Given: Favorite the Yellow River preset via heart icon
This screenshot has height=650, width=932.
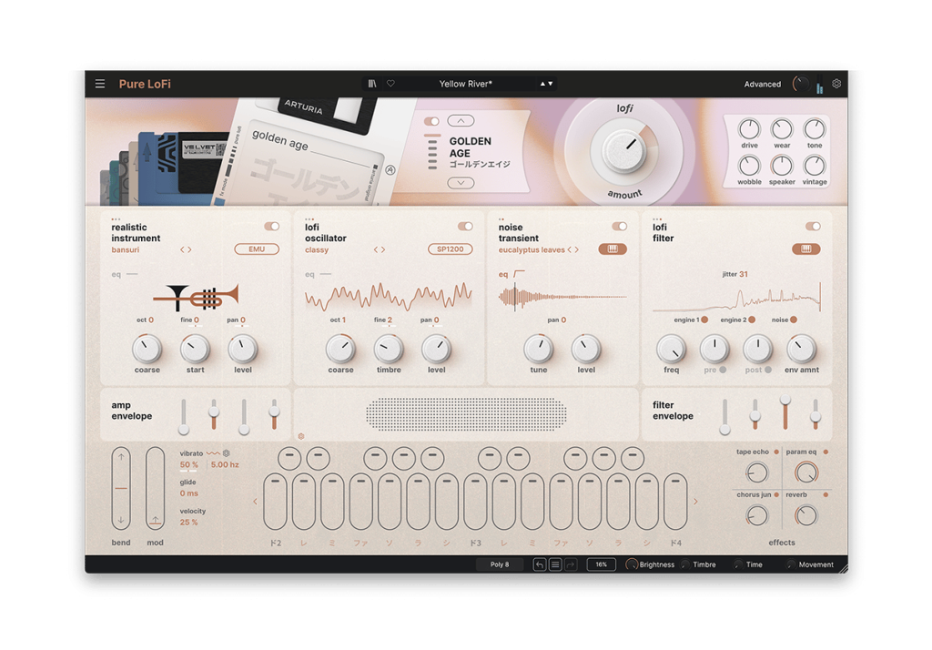Looking at the screenshot, I should click(391, 83).
